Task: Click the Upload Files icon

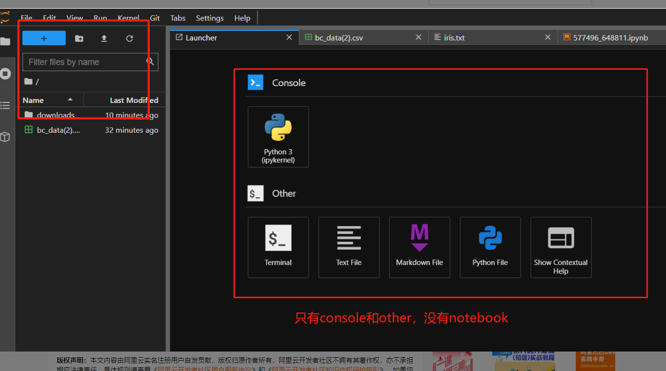Action: pyautogui.click(x=104, y=38)
